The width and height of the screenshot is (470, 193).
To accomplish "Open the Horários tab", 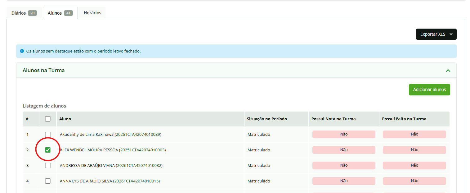I will (92, 13).
